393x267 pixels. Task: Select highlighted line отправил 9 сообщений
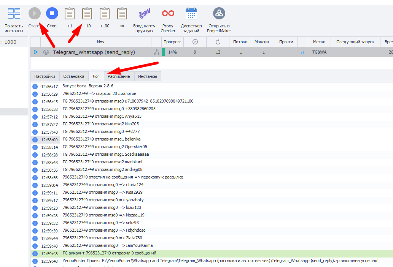[110, 253]
